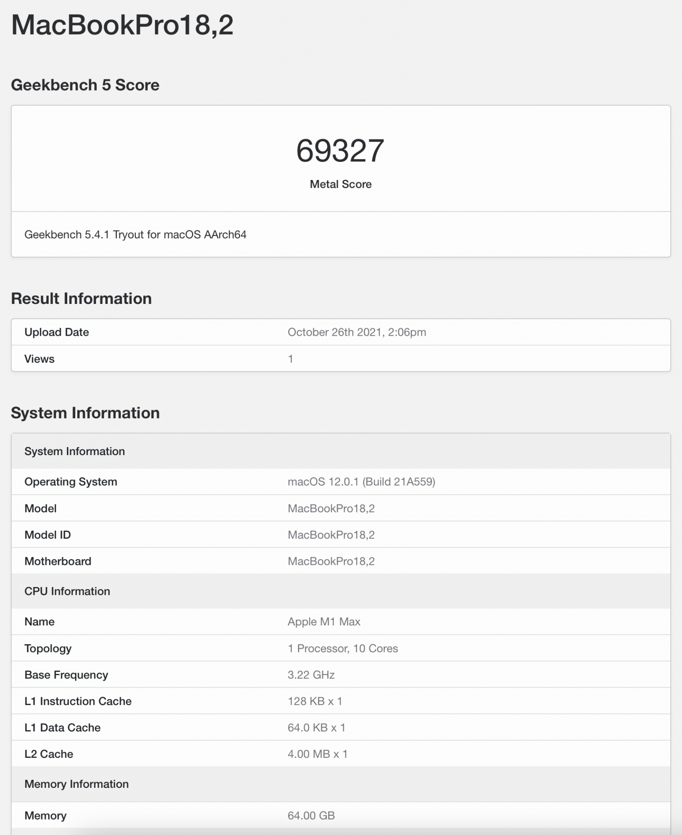Screen dimensions: 682x835
Task: Select the MacBookPro18,2 value in Model row
Action: click(x=331, y=509)
